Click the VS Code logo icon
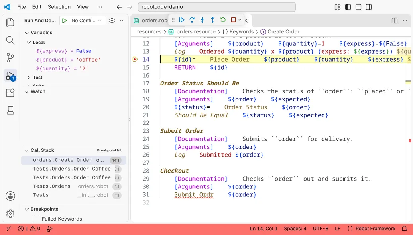Screen dimensions: 413x235 pos(7,7)
